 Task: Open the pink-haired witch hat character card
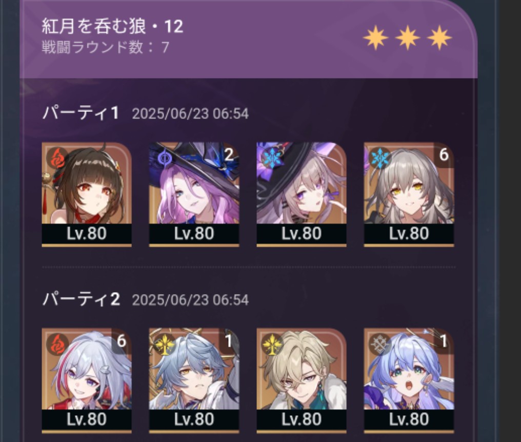[194, 194]
